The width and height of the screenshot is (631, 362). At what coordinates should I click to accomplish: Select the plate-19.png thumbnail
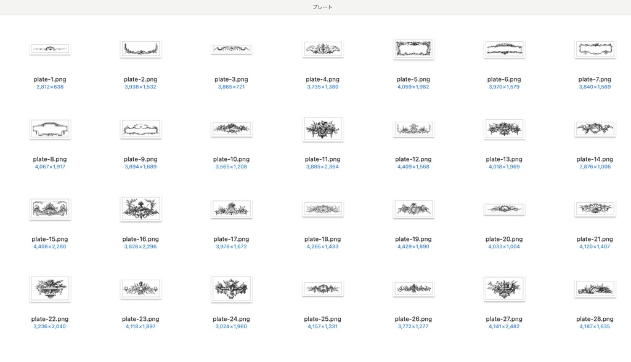pos(413,209)
